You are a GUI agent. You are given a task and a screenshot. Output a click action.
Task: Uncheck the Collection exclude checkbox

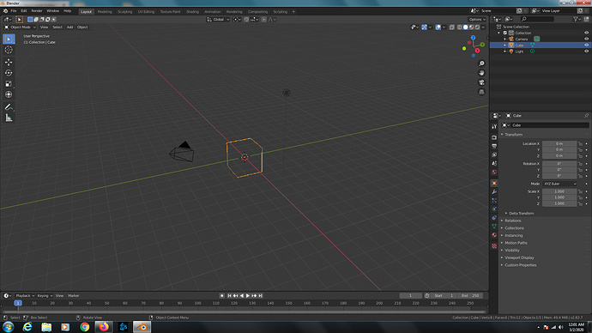point(505,33)
